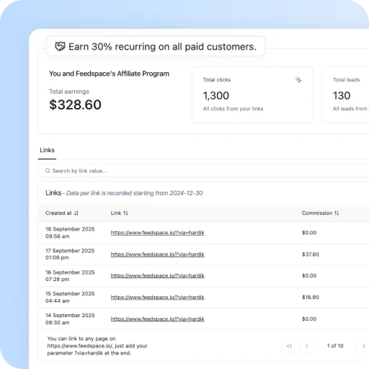Click '16 September 2025 07:28 pm' date cell
Image resolution: width=369 pixels, height=369 pixels.
(70, 276)
